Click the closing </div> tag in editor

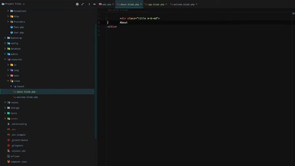tap(112, 27)
